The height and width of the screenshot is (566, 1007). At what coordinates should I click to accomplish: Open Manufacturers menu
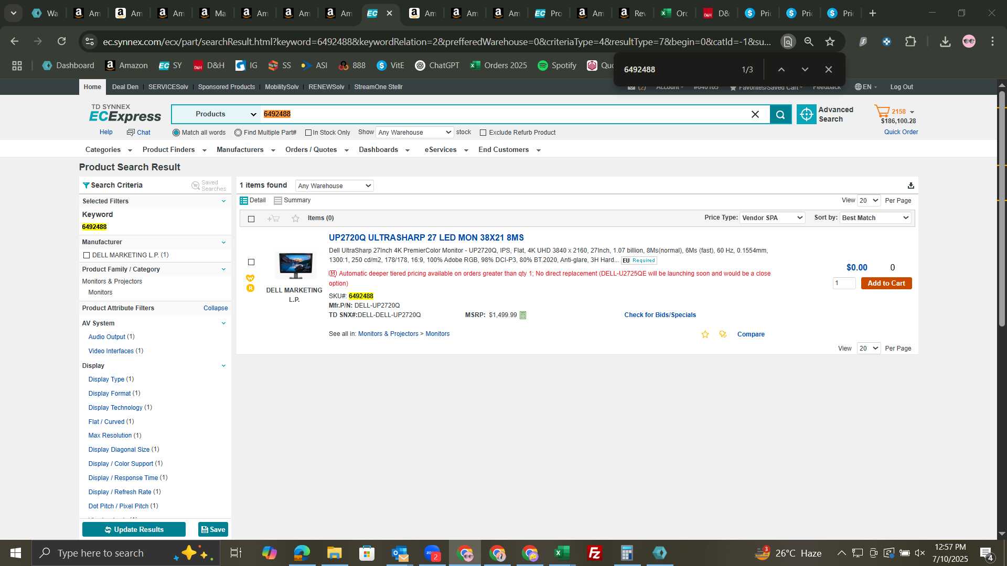tap(246, 150)
